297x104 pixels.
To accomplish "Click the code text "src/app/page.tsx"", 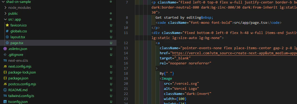I will click(251, 23).
